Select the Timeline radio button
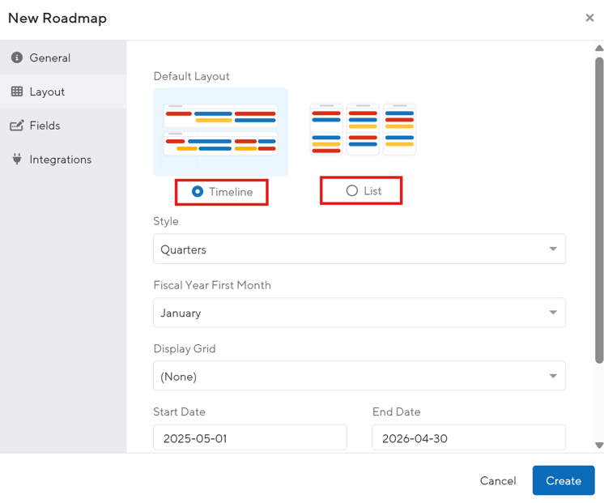This screenshot has width=604, height=503. coord(198,192)
